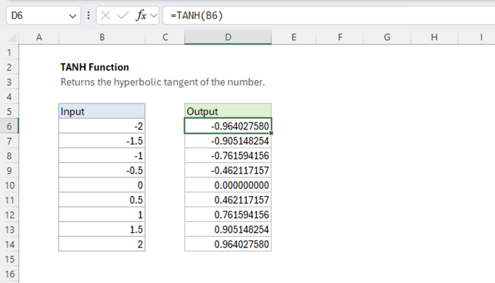Click the Enter checkmark icon in formula bar
495x283 pixels.
[x=123, y=15]
